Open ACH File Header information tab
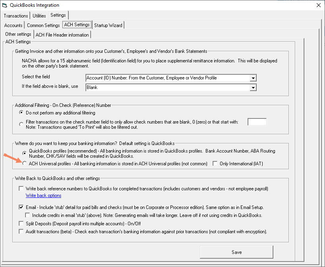The height and width of the screenshot is (267, 325). click(62, 35)
